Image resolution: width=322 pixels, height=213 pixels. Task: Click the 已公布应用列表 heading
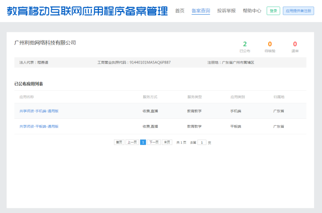(x=29, y=84)
